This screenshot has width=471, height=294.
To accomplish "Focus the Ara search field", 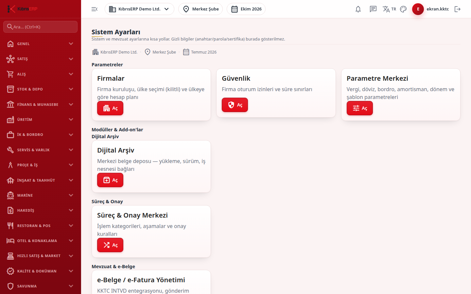I will pos(41,27).
